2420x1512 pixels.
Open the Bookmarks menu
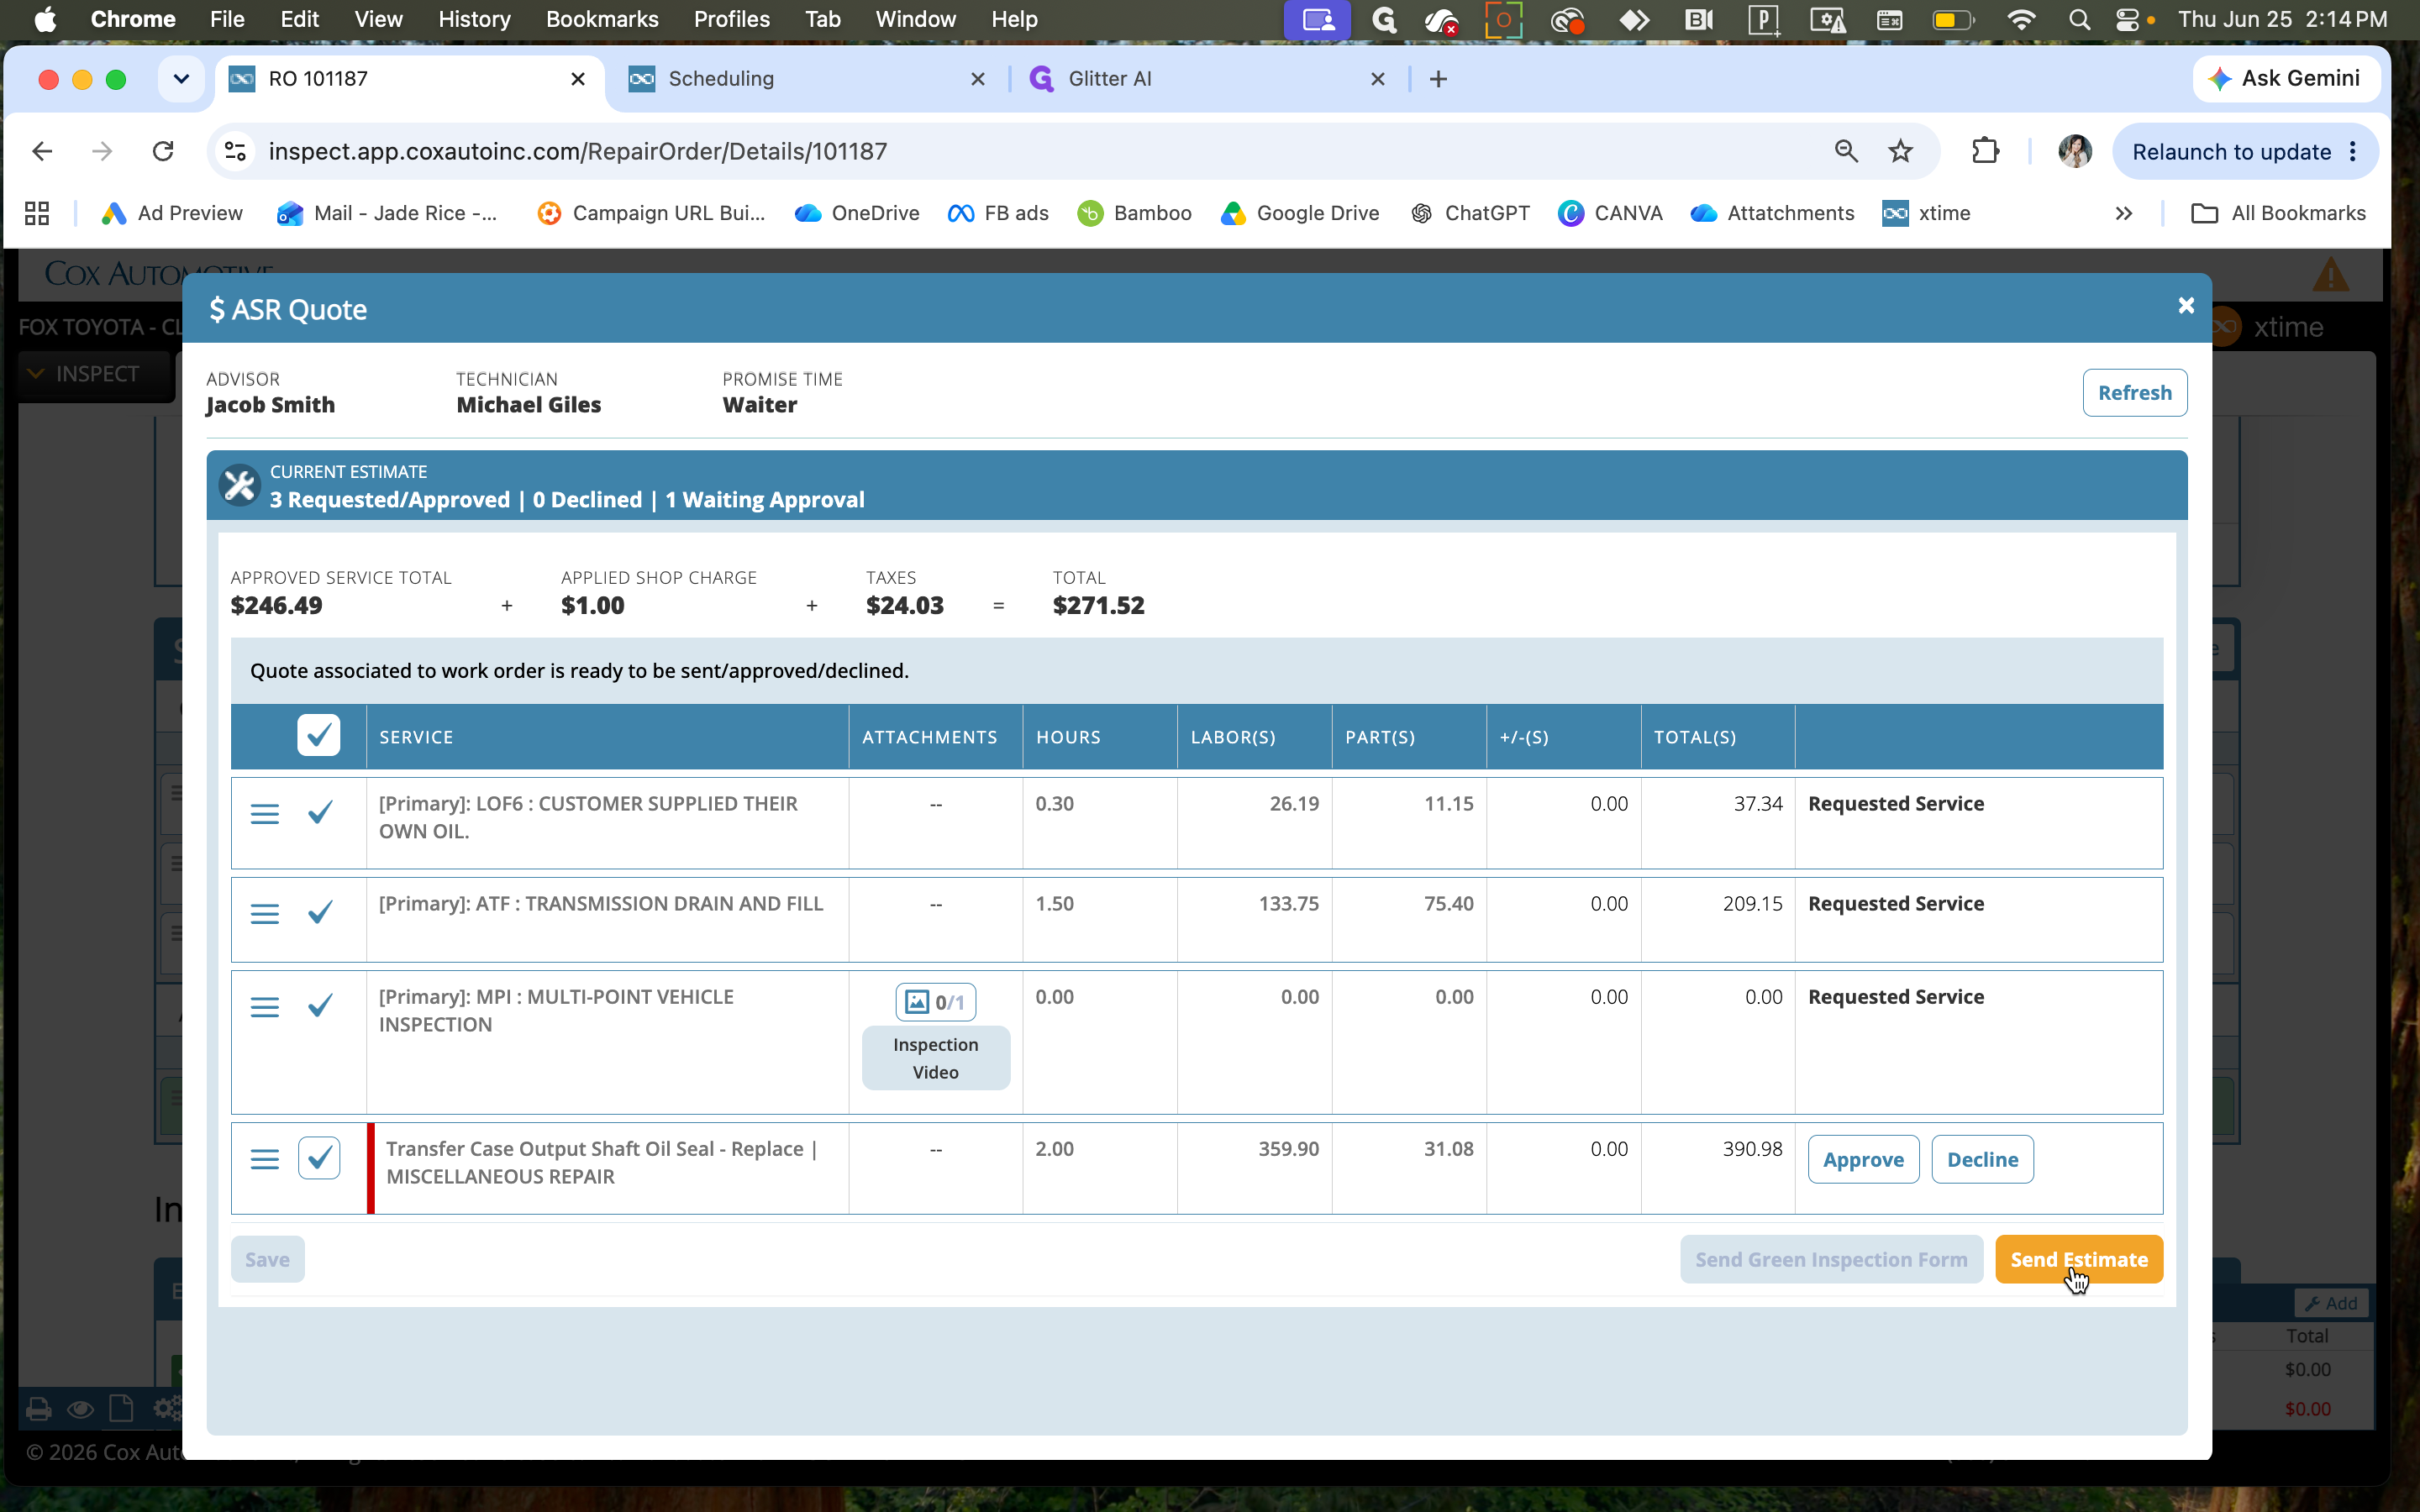point(602,20)
